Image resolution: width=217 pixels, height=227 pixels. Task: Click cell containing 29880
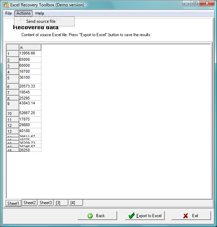pos(30,125)
